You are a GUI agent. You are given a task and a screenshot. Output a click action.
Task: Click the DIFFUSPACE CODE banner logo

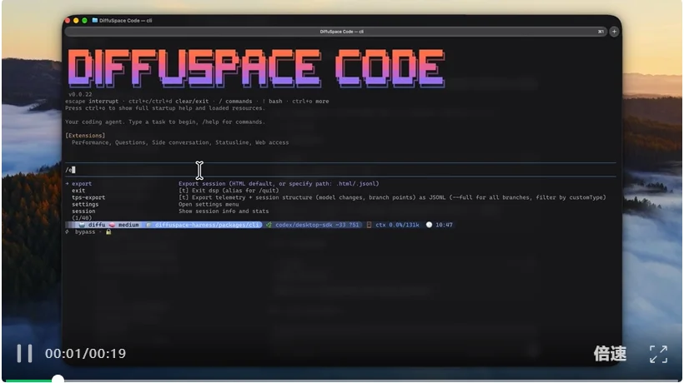point(257,67)
